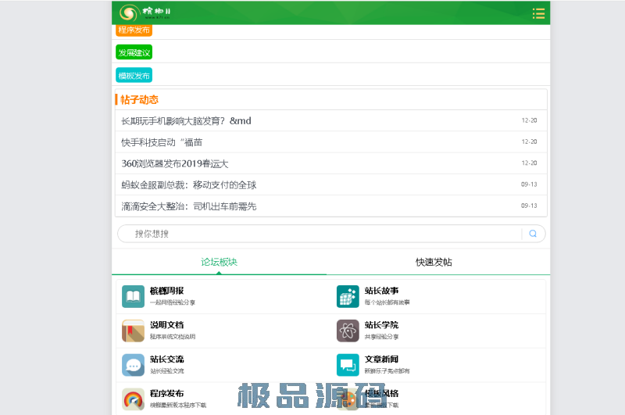
Task: Click the open book icon in the board list
Action: click(133, 296)
